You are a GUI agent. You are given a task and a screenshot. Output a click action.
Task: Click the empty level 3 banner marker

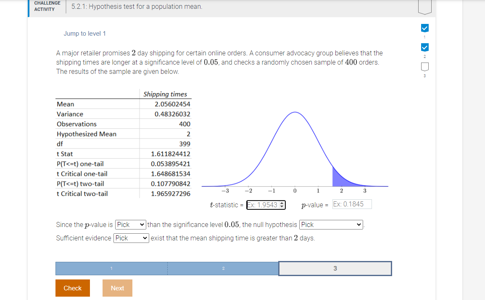coord(425,66)
